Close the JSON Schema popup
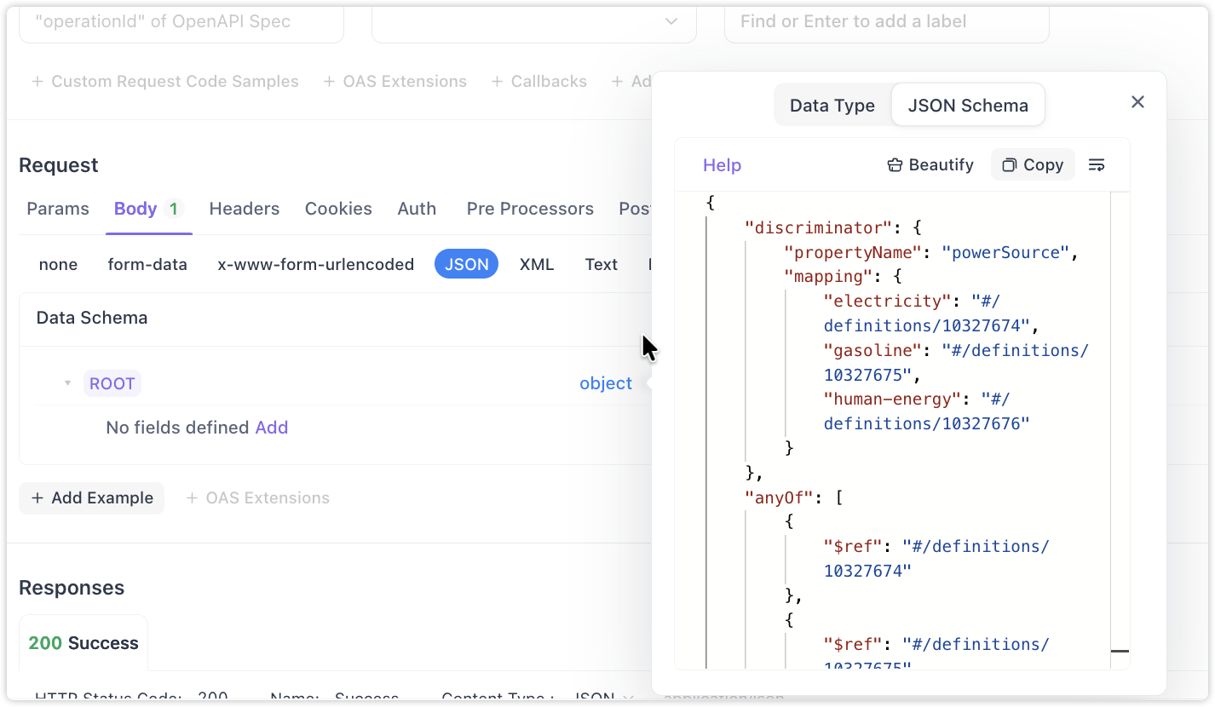This screenshot has height=707, width=1215. click(1137, 102)
